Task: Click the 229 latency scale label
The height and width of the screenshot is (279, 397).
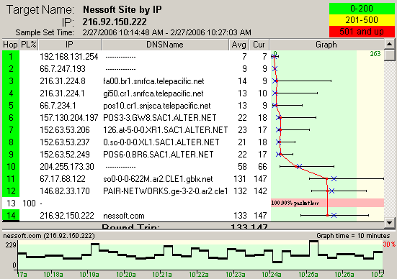Action: [x=11, y=244]
